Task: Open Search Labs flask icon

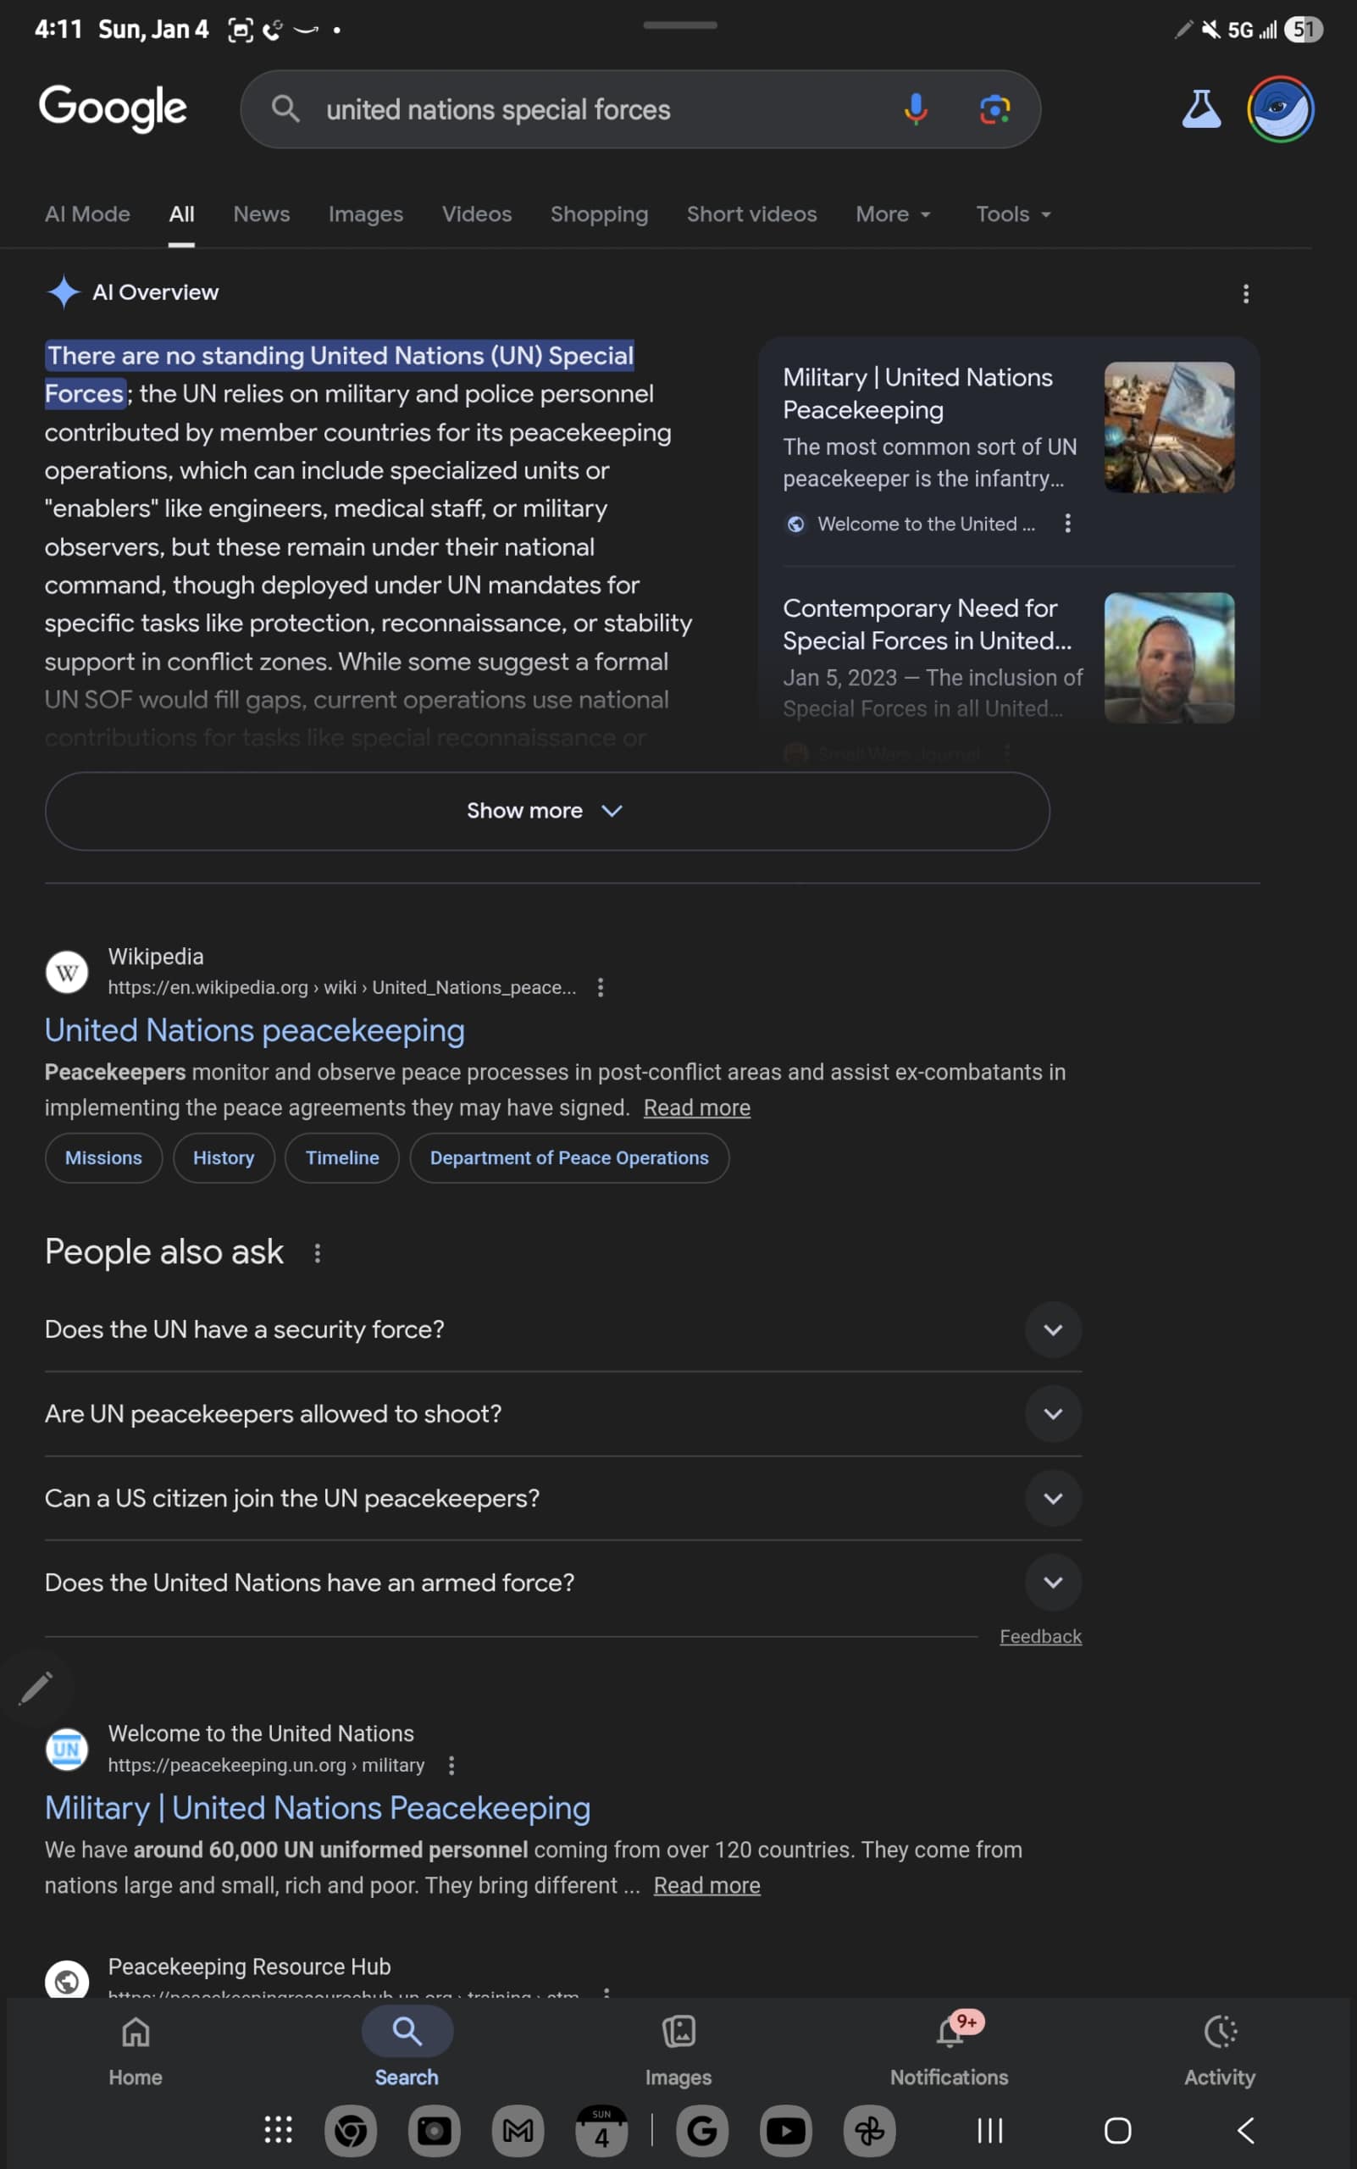Action: (x=1200, y=109)
